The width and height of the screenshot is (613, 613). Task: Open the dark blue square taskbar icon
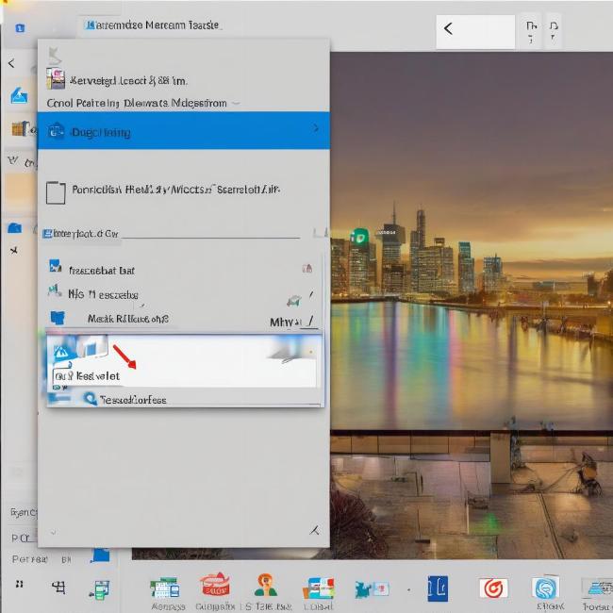tap(438, 588)
